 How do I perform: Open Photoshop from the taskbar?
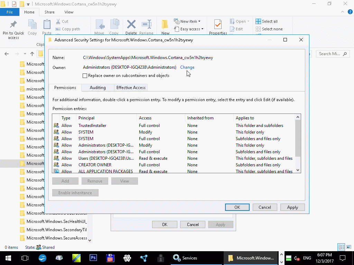pos(93,258)
